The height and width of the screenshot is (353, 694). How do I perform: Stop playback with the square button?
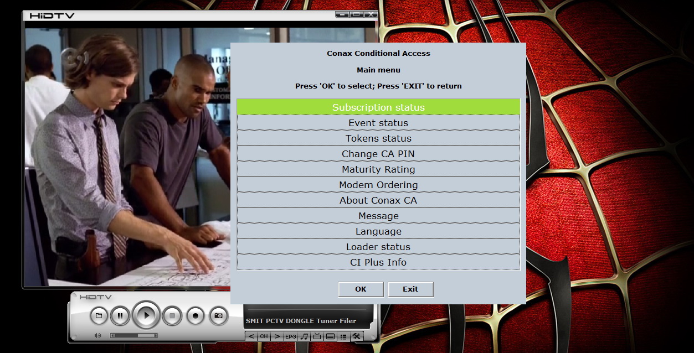tap(172, 315)
